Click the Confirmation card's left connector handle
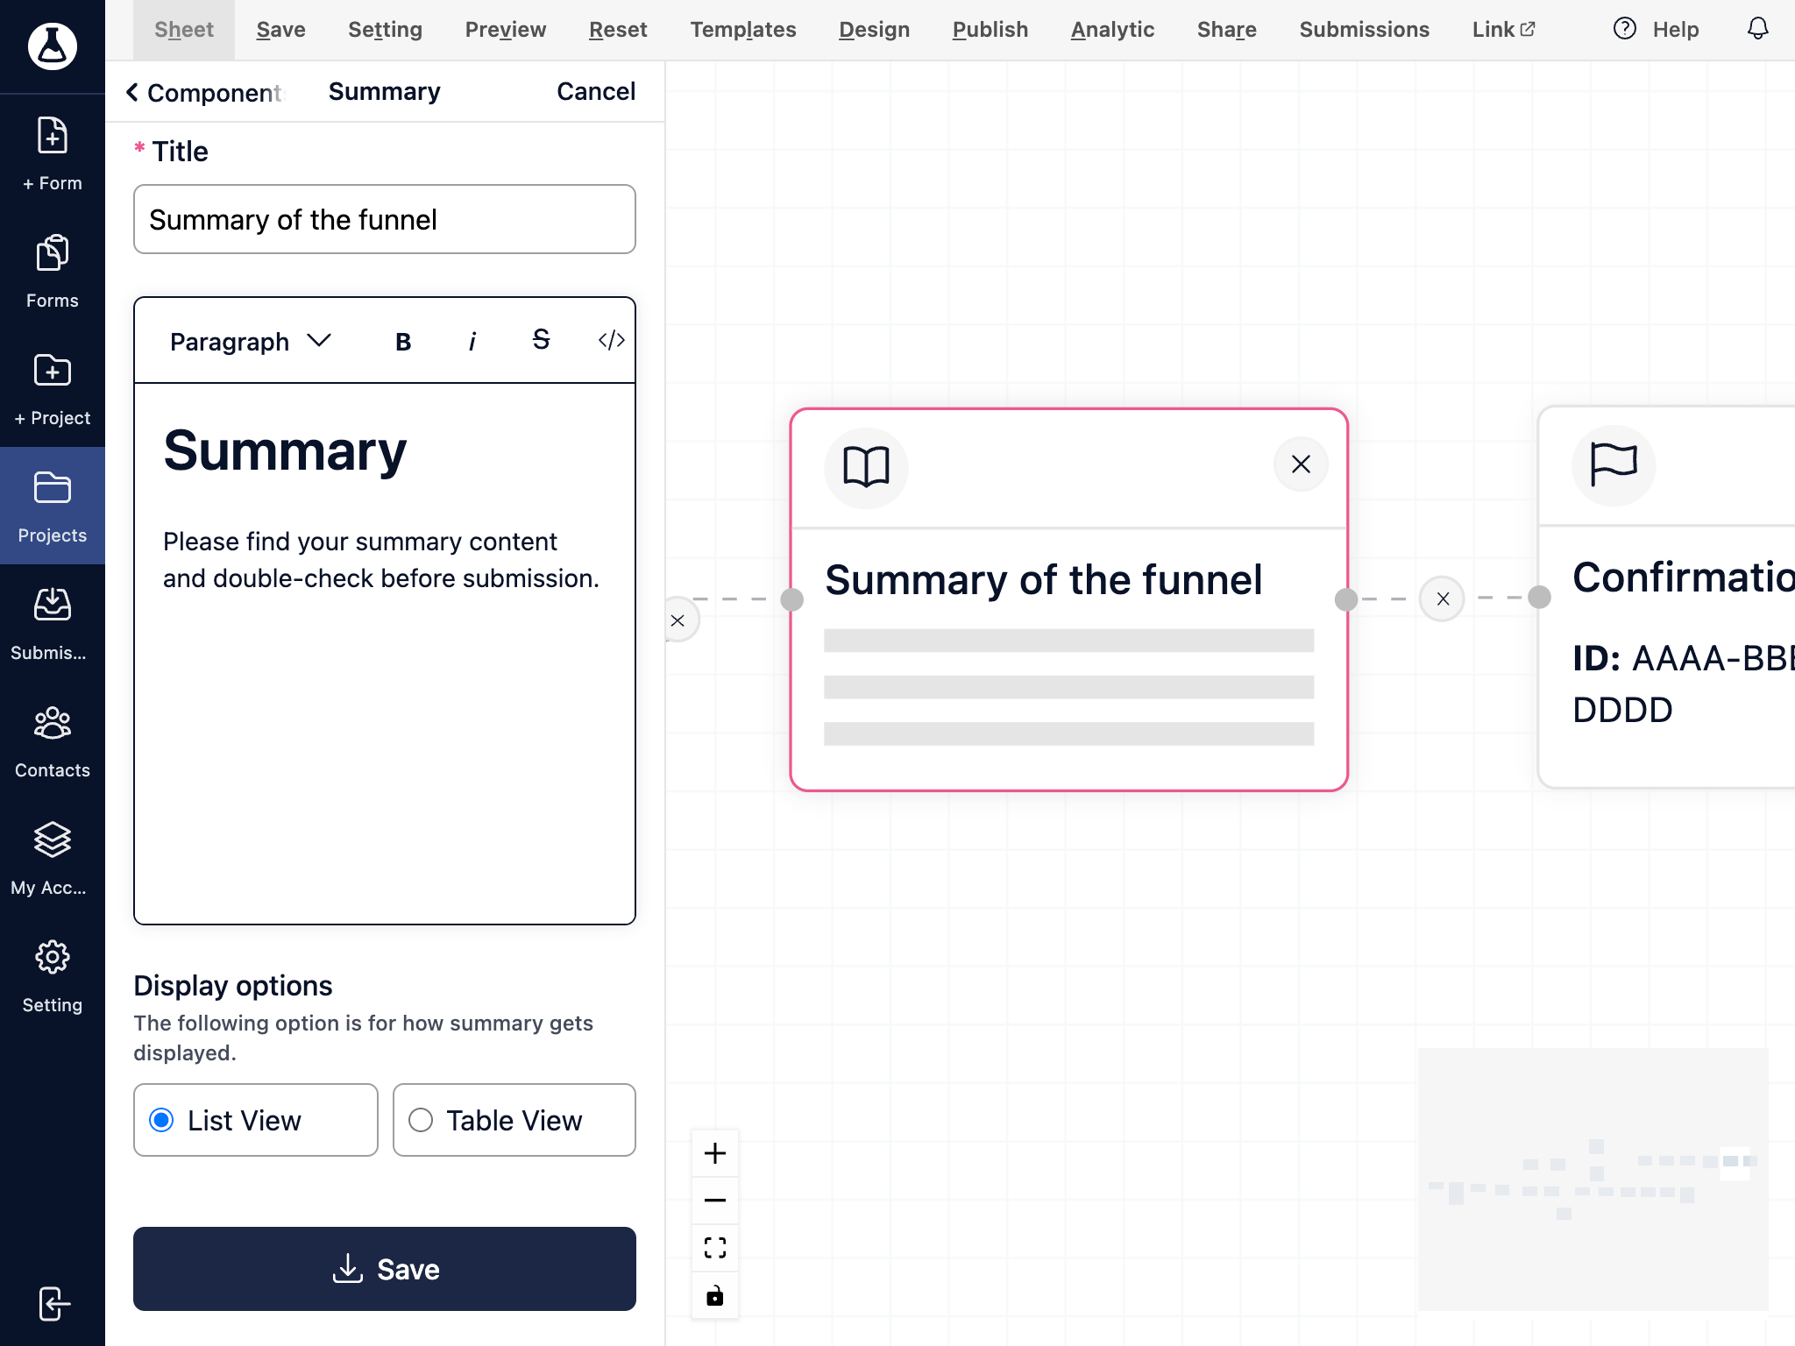The image size is (1795, 1346). 1539,598
